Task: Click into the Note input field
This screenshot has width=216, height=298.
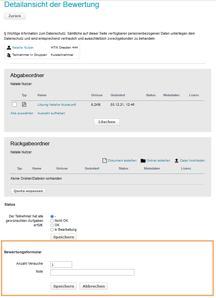Action: click(x=92, y=272)
